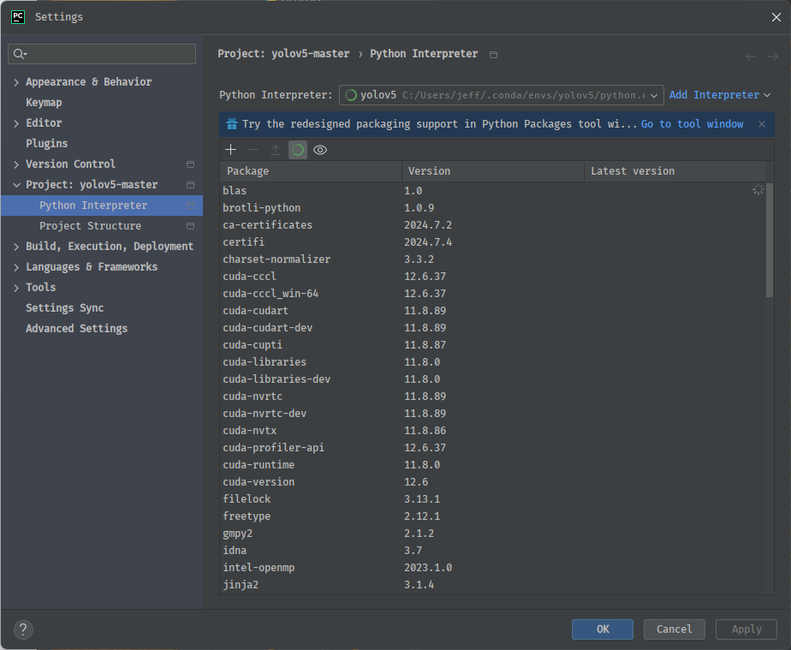Screen dimensions: 791x650
Task: Select Project Structure in the sidebar
Action: [x=89, y=225]
